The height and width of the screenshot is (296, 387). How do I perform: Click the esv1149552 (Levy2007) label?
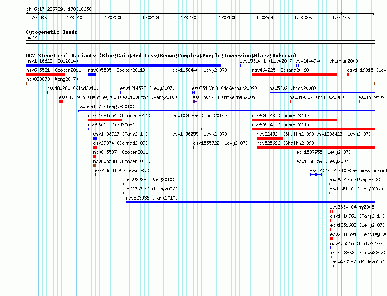tap(356, 189)
